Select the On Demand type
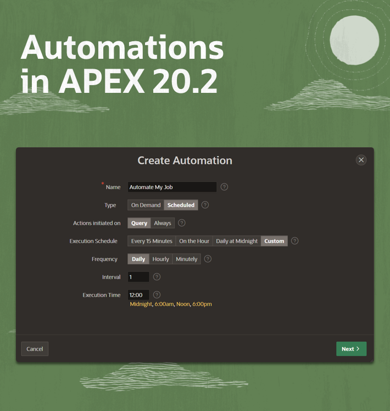Screen dimensions: 390x411 click(146, 205)
